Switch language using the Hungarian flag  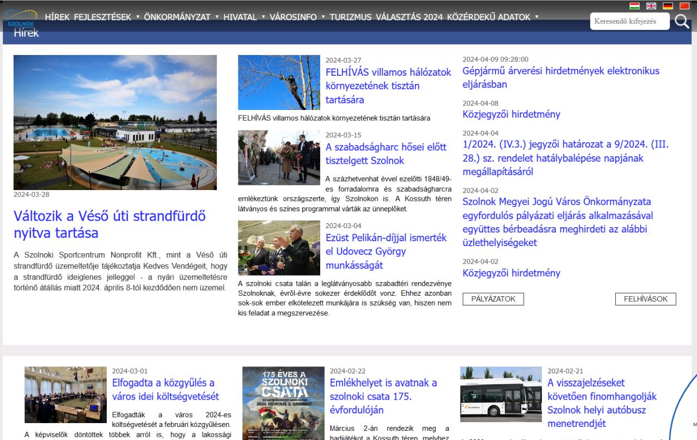point(634,6)
